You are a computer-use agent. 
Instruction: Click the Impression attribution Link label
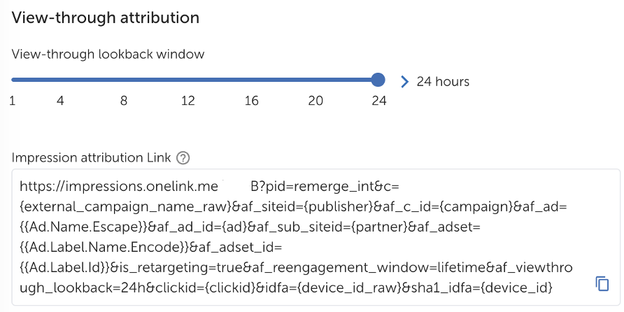(91, 158)
